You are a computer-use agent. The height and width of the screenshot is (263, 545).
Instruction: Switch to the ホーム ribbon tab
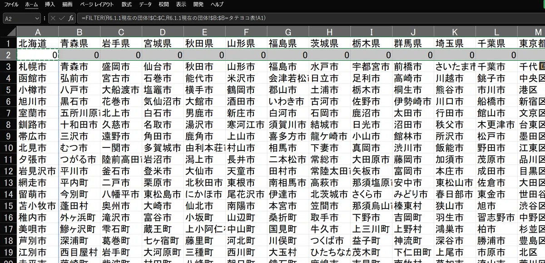click(32, 4)
